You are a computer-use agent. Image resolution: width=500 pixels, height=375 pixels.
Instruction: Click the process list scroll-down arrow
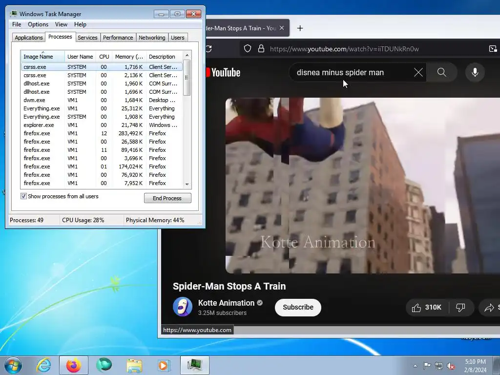click(x=187, y=184)
